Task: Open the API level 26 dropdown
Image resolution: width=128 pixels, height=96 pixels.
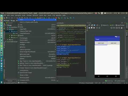Action: pyautogui.click(x=112, y=25)
